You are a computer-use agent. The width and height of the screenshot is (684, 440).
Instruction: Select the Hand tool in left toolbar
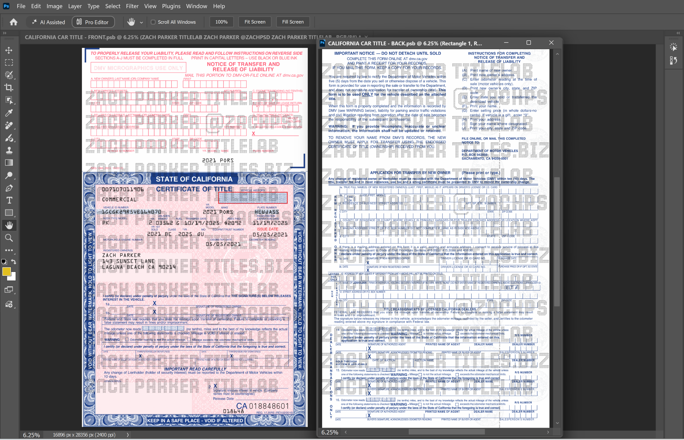pos(9,225)
